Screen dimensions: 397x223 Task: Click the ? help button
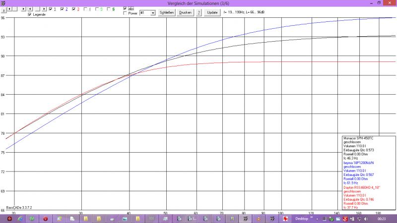(x=199, y=12)
